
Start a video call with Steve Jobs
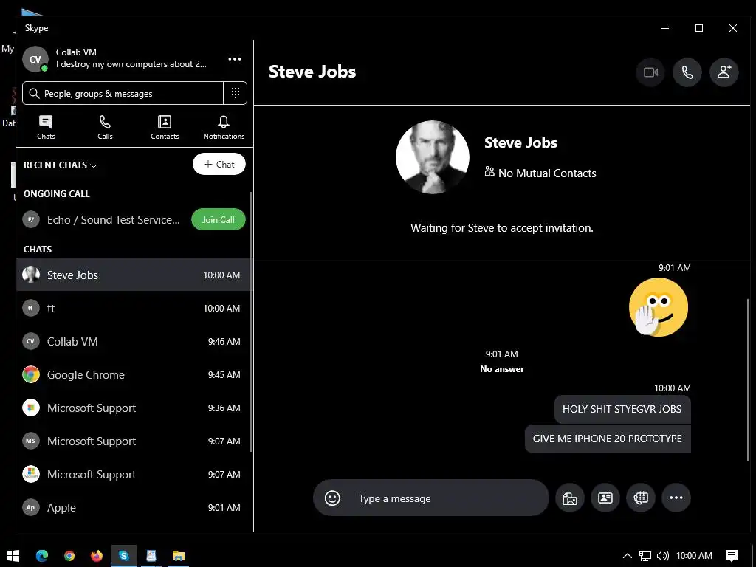coord(651,72)
